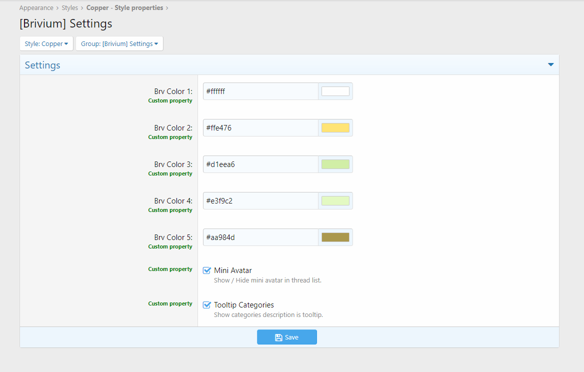Uncheck the Mini Avatar checkbox
Image resolution: width=584 pixels, height=372 pixels.
pyautogui.click(x=206, y=270)
